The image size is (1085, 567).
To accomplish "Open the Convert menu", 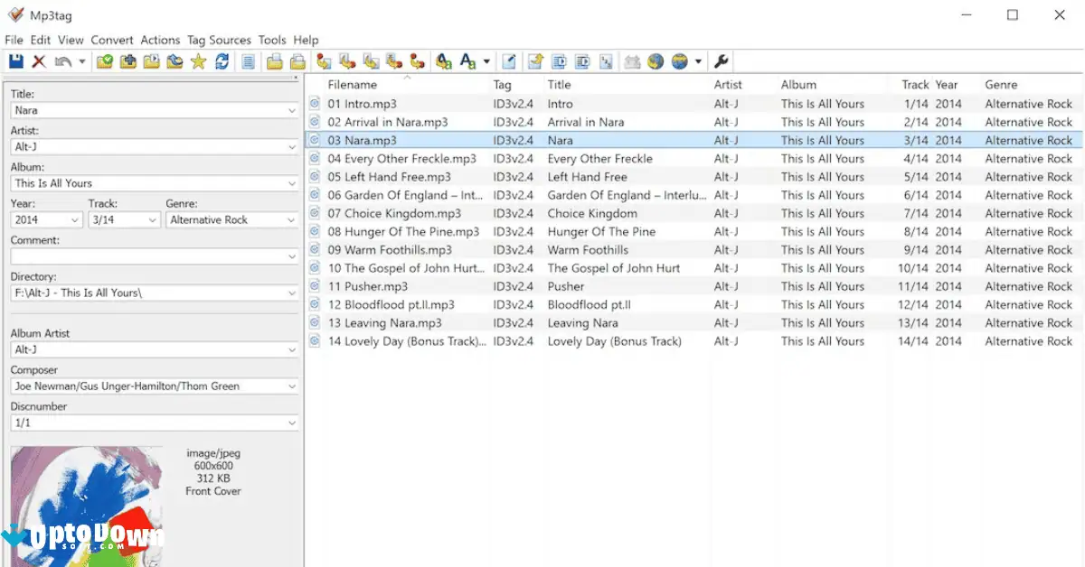I will coord(112,40).
